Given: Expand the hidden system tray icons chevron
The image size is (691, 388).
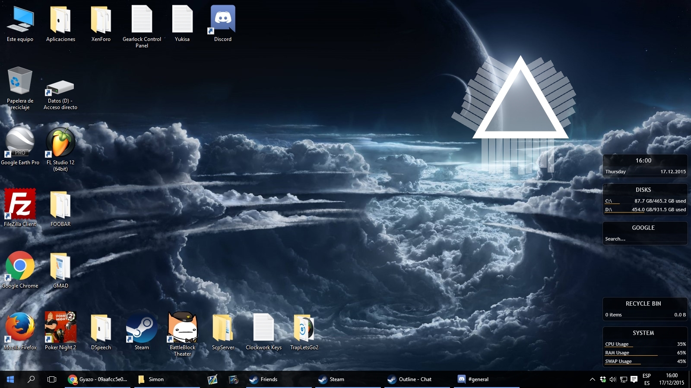Looking at the screenshot, I should 593,379.
